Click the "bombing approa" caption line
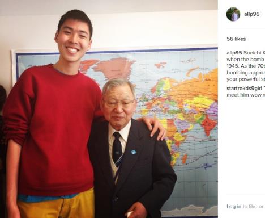 pos(246,73)
